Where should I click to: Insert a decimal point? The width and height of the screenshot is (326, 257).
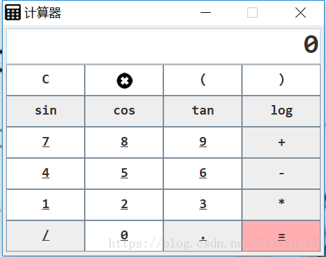(203, 236)
